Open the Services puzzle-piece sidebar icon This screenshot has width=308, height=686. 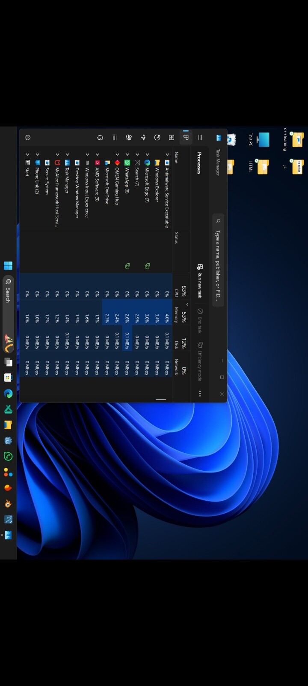pos(100,138)
